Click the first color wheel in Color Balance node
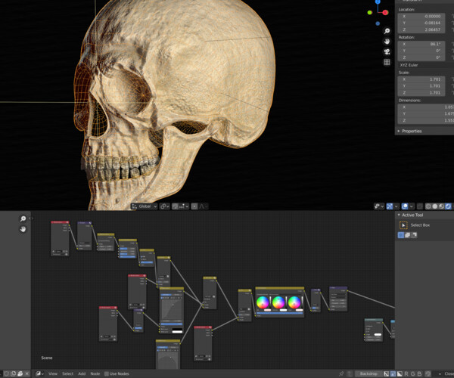454x378 pixels. tap(263, 302)
